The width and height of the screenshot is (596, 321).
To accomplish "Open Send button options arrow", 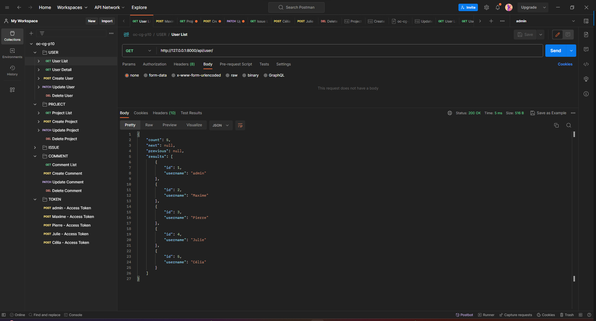I will point(571,51).
